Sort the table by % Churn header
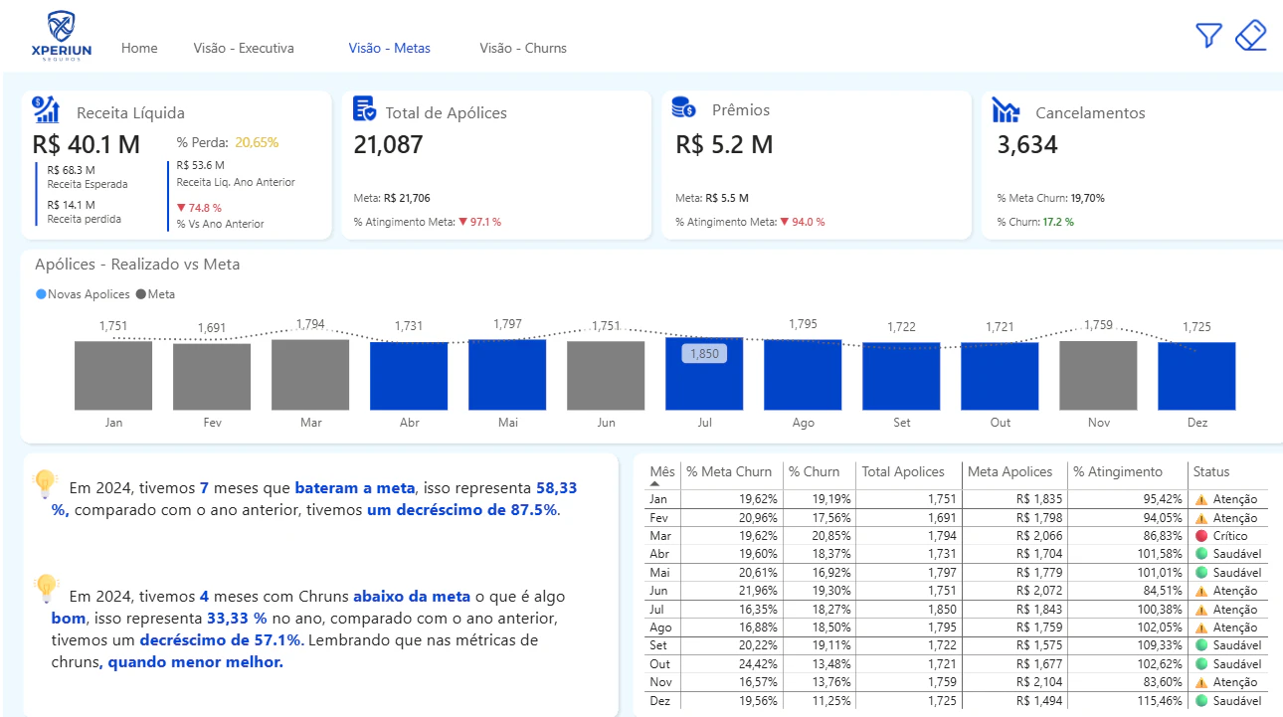This screenshot has height=717, width=1283. (815, 471)
